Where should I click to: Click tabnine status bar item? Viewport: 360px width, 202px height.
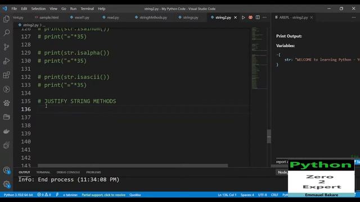pyautogui.click(x=70, y=195)
